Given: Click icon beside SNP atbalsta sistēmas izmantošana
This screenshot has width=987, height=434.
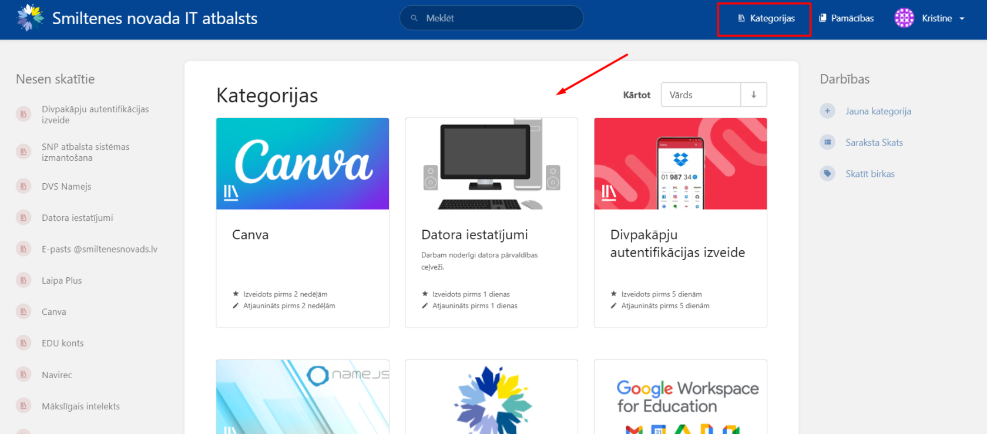Looking at the screenshot, I should [23, 152].
